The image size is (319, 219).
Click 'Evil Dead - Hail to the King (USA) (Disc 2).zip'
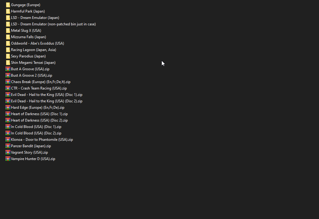click(x=47, y=101)
